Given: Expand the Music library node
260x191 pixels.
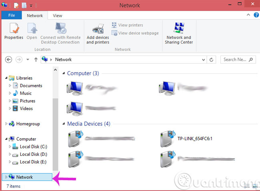Looking at the screenshot, I should (x=10, y=93).
